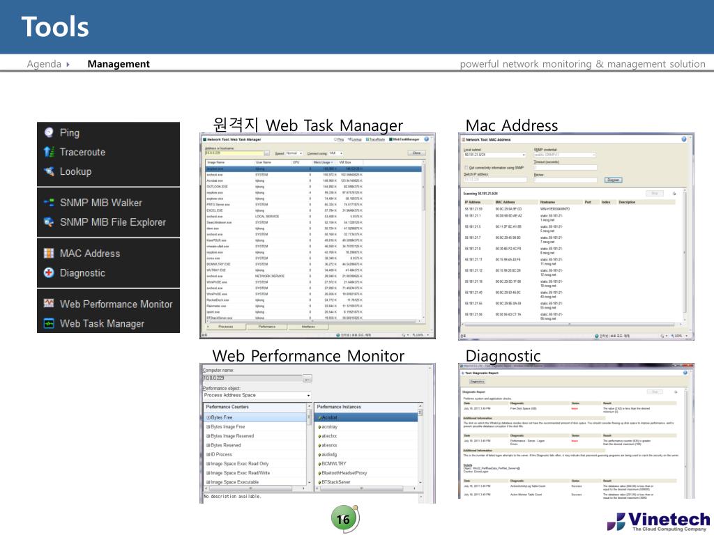Select EXCEL.EXE process row
Image resolution: width=714 pixels, height=535 pixels.
(x=313, y=210)
